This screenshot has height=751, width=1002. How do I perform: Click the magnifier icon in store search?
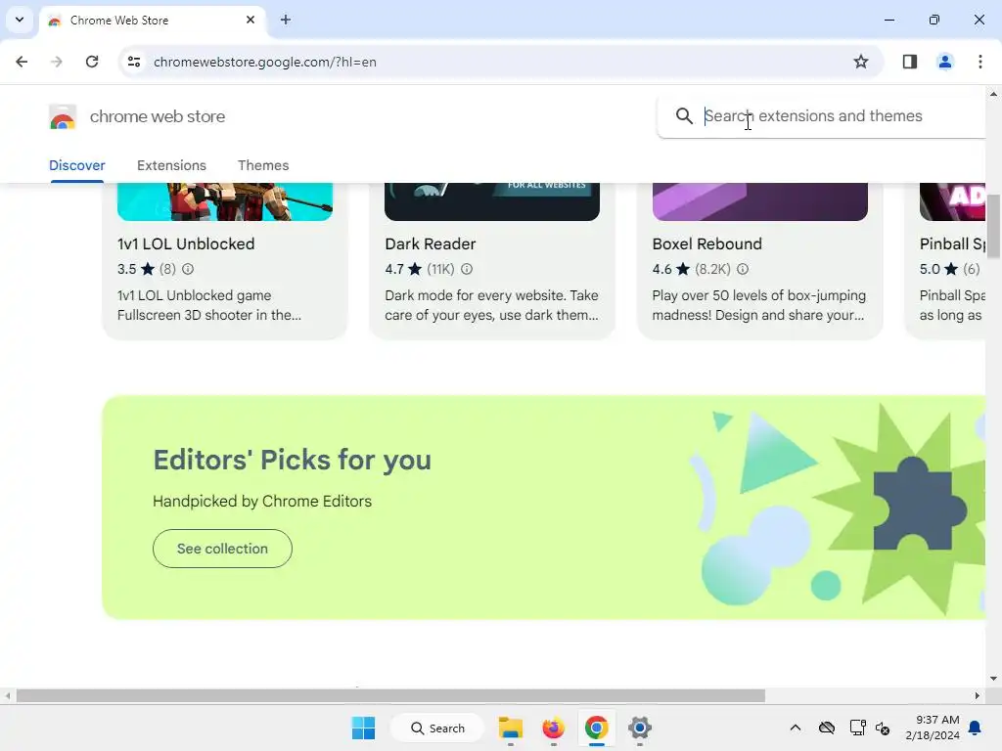(684, 116)
